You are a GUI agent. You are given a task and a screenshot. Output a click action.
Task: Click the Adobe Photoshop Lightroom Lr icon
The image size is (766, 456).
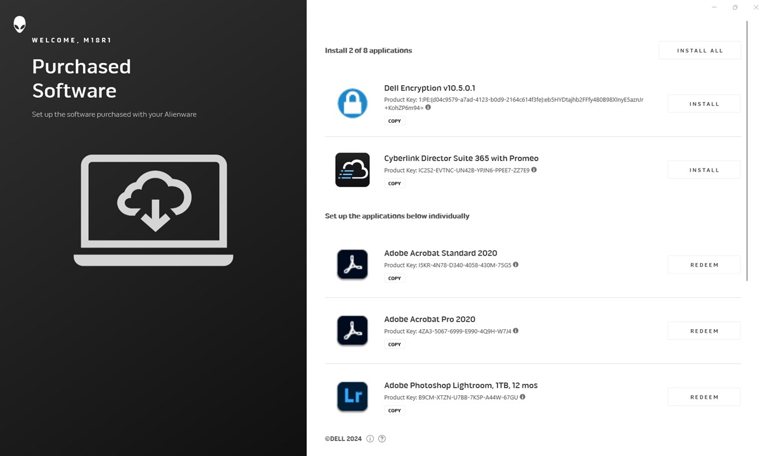pyautogui.click(x=353, y=396)
